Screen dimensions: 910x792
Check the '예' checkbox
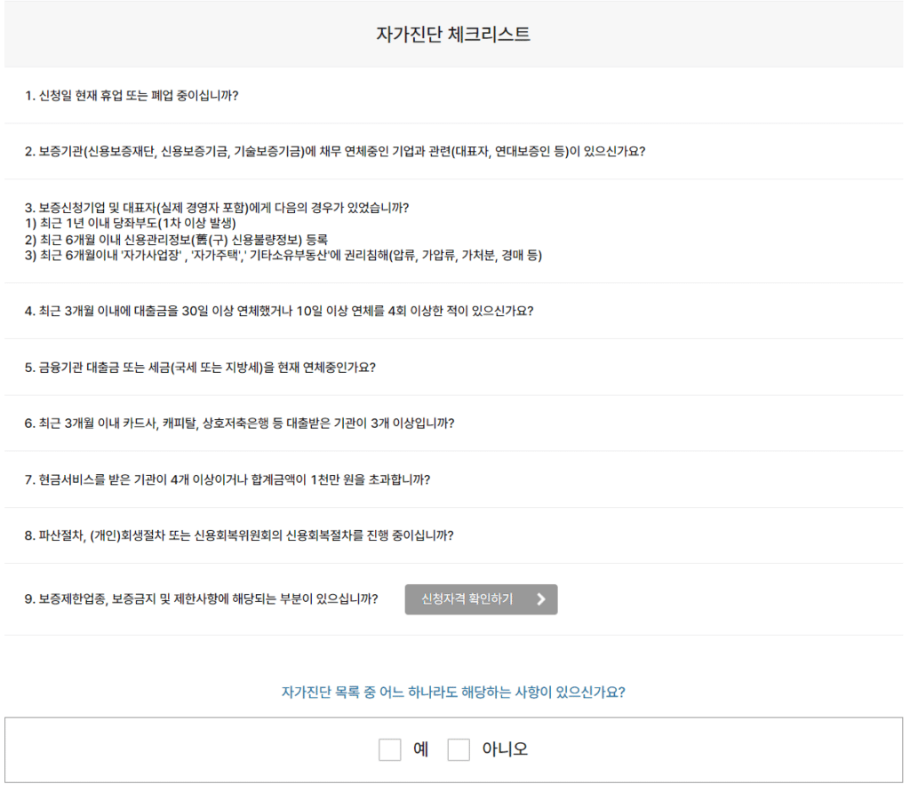click(x=389, y=749)
